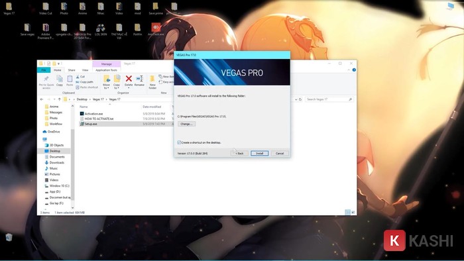
Task: Click the Change... folder button in the installer
Action: (186, 124)
